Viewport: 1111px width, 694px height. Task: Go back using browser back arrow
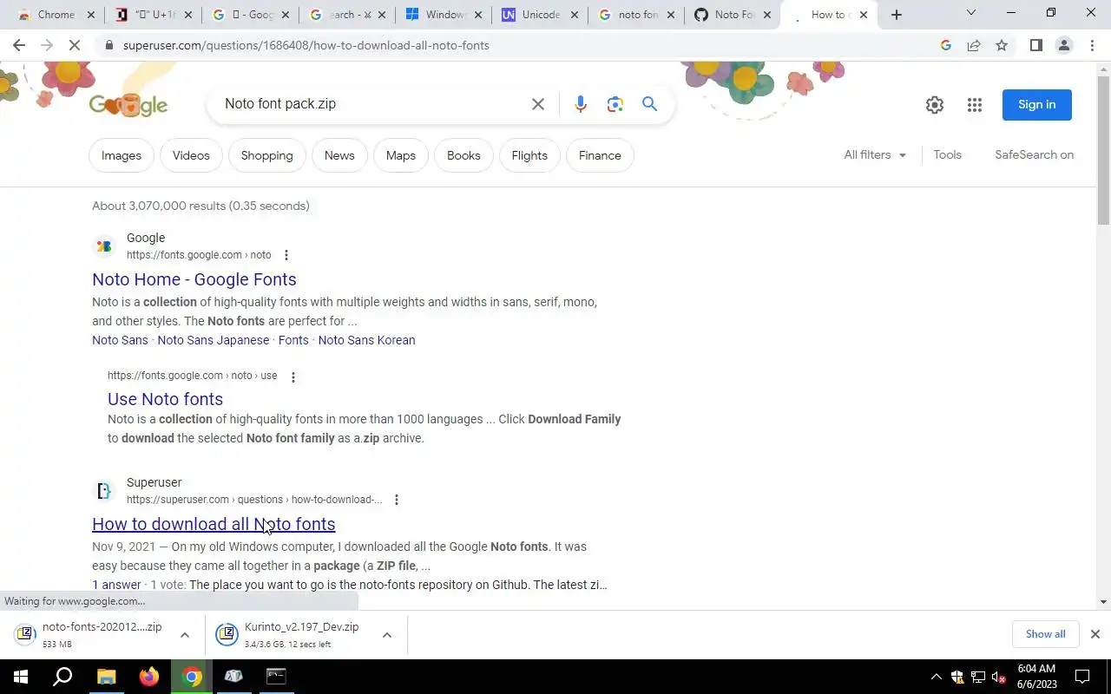click(x=19, y=45)
